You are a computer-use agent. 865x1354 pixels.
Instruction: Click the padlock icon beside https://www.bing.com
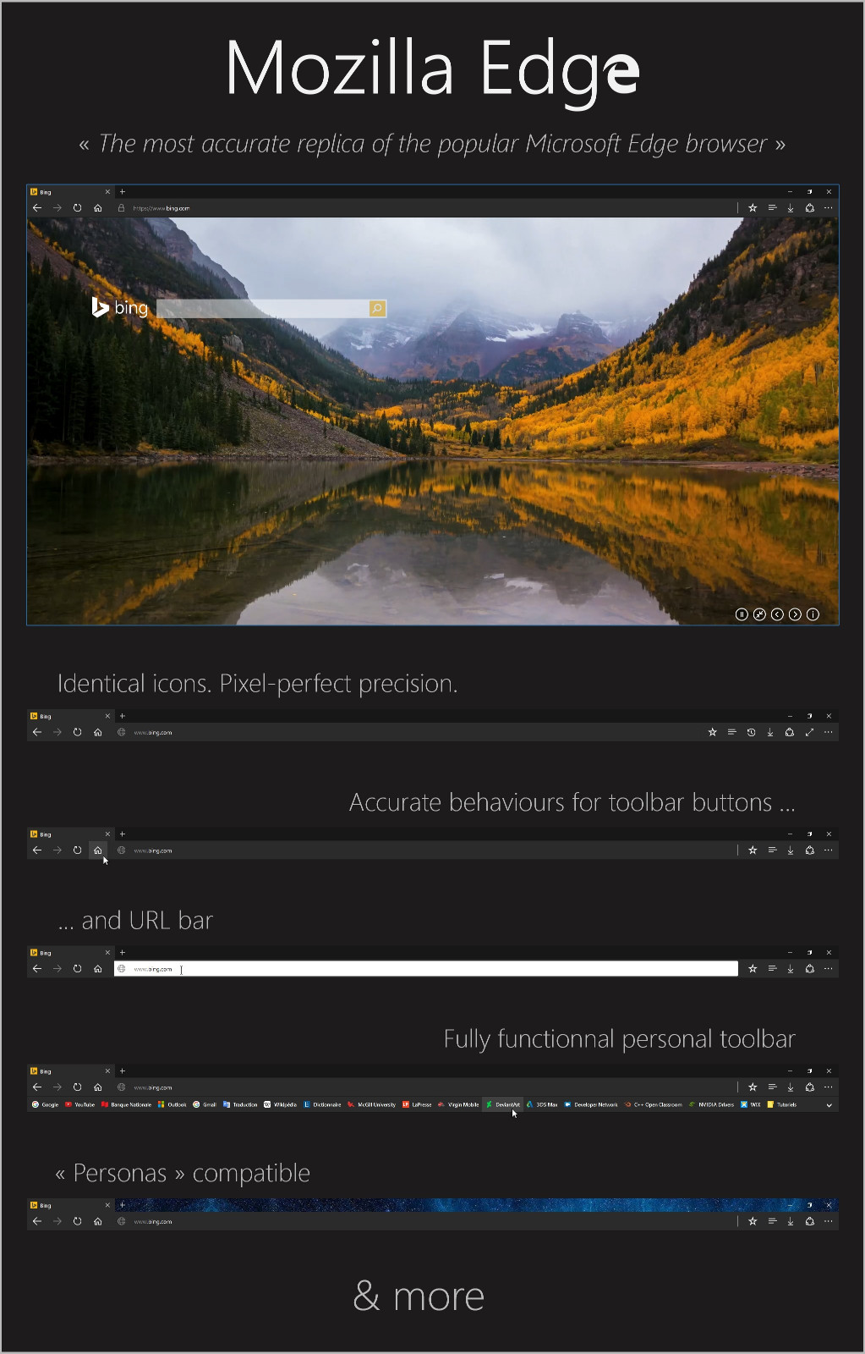pos(121,208)
